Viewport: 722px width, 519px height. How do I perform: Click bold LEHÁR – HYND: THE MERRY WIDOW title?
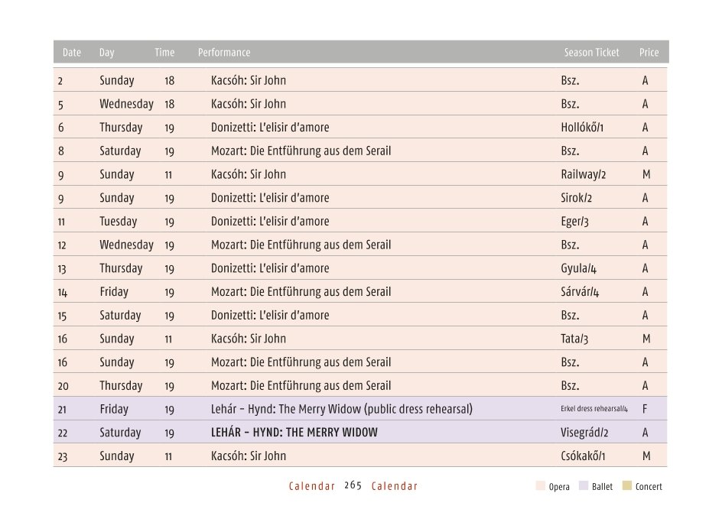click(294, 433)
